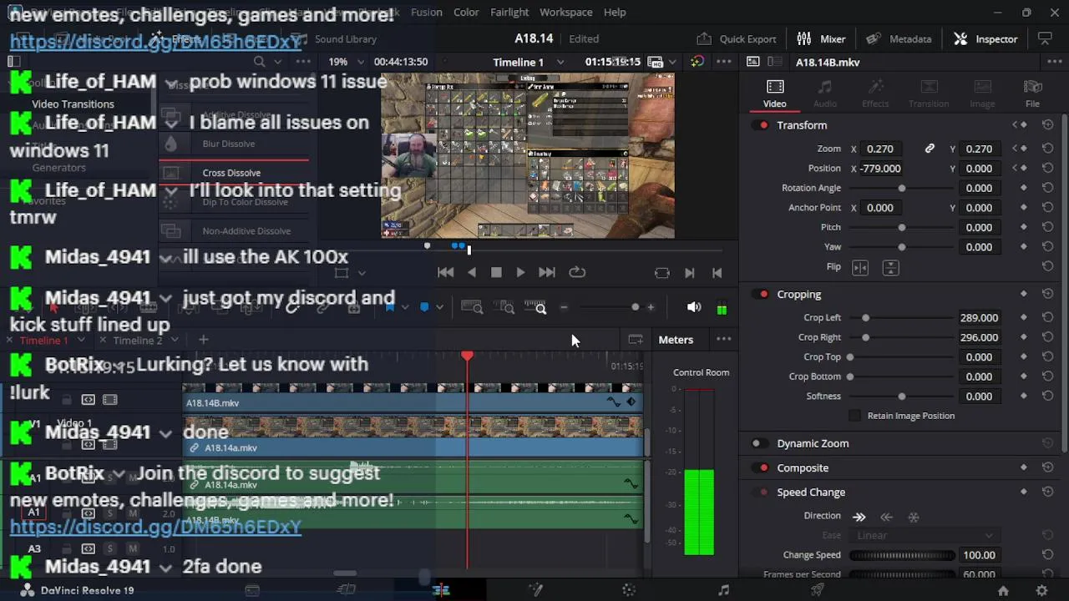Set speed direction to reverse

coord(886,518)
